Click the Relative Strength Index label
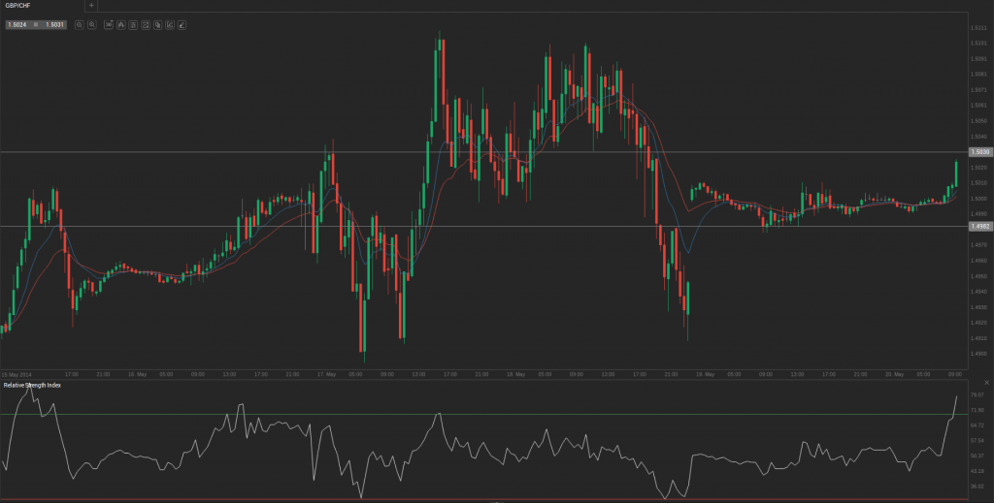The image size is (994, 503). pyautogui.click(x=32, y=386)
